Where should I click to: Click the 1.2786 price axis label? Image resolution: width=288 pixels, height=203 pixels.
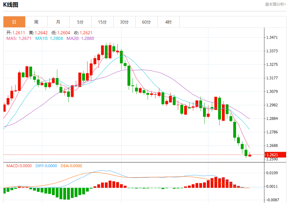(x=272, y=132)
